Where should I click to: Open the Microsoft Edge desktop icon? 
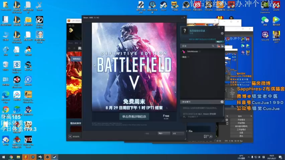pos(6,97)
